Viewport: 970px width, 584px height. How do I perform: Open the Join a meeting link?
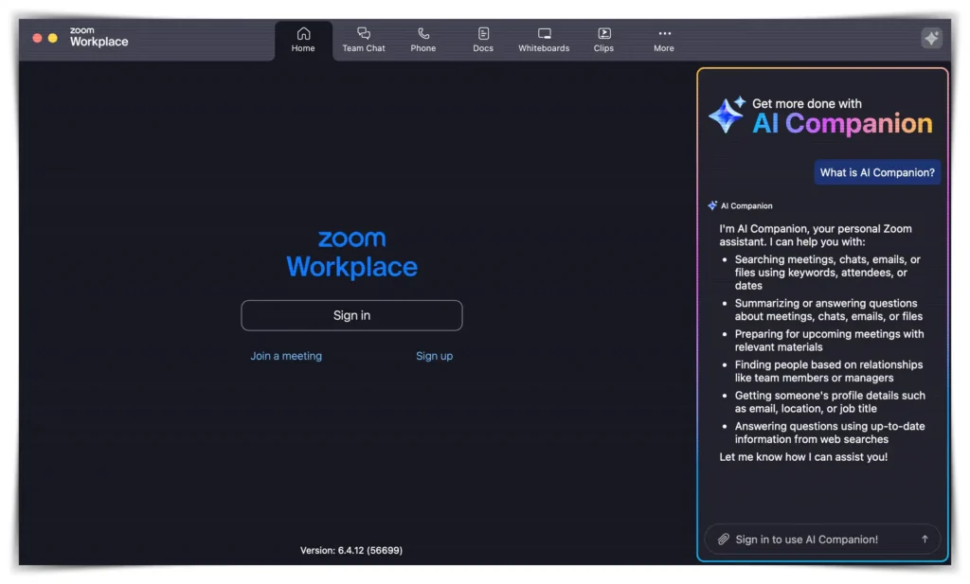click(286, 355)
